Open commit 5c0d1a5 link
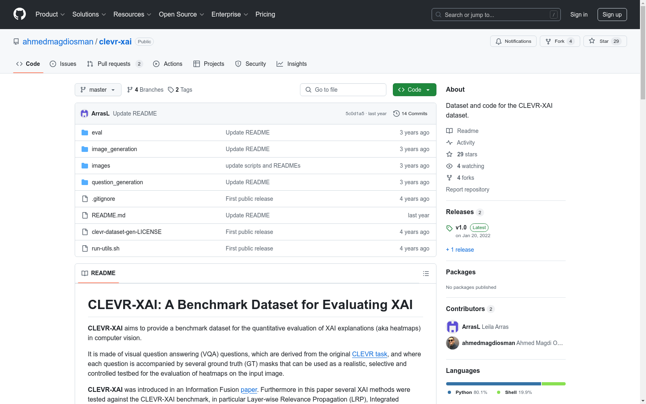Screen dimensions: 646x404 (x=355, y=114)
